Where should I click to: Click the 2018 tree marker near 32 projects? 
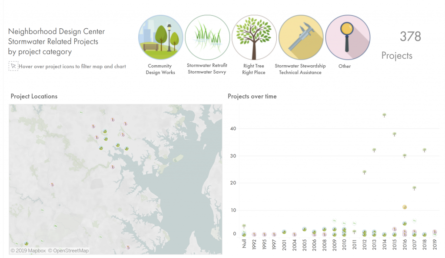[425, 150]
